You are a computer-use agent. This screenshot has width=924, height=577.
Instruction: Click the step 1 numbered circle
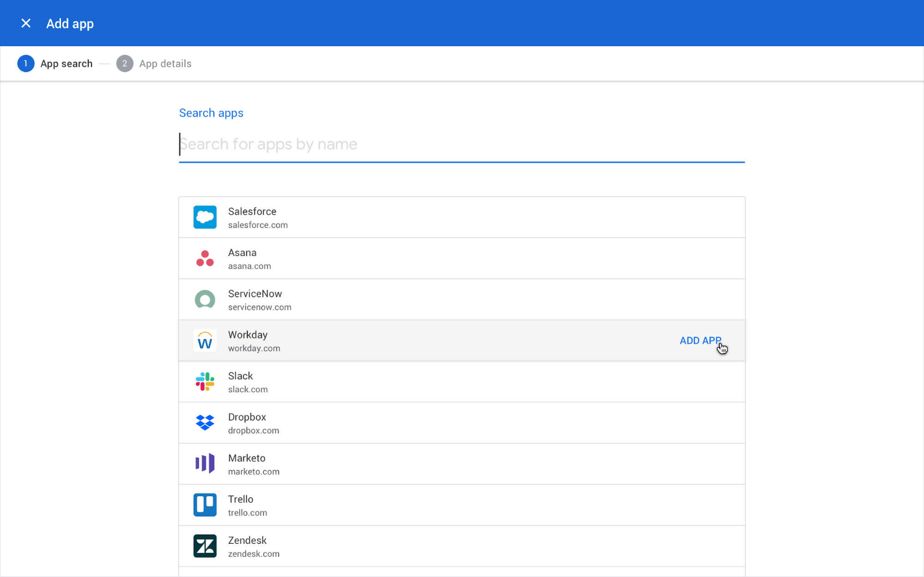[26, 63]
